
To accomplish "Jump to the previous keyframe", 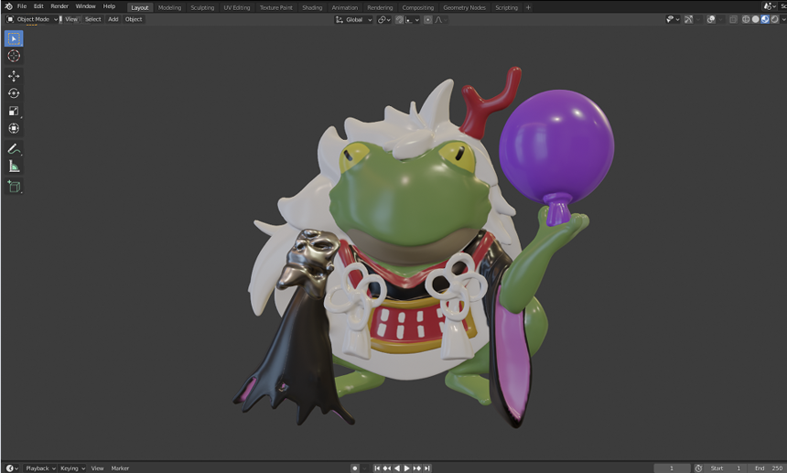I will [x=387, y=468].
